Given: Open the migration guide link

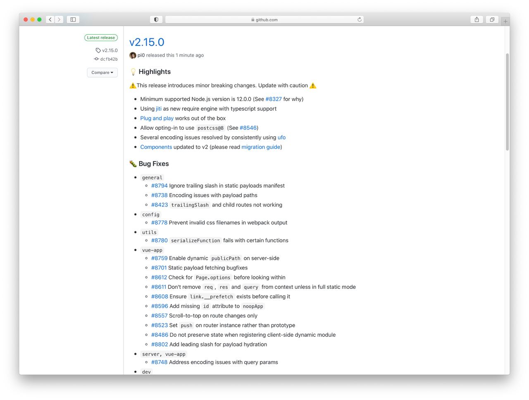Looking at the screenshot, I should point(261,147).
